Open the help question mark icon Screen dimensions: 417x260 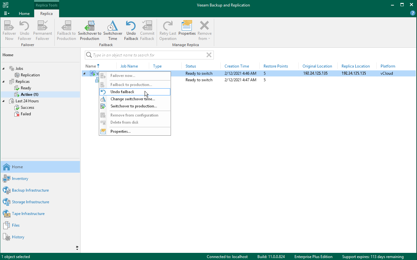point(413,13)
